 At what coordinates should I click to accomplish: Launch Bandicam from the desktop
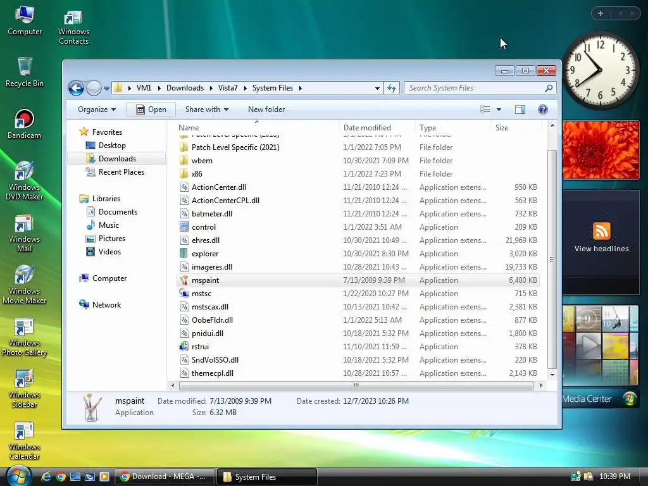tap(25, 124)
